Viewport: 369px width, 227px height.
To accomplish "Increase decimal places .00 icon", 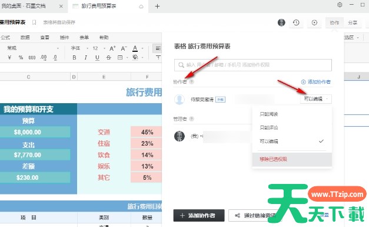I will [44, 58].
